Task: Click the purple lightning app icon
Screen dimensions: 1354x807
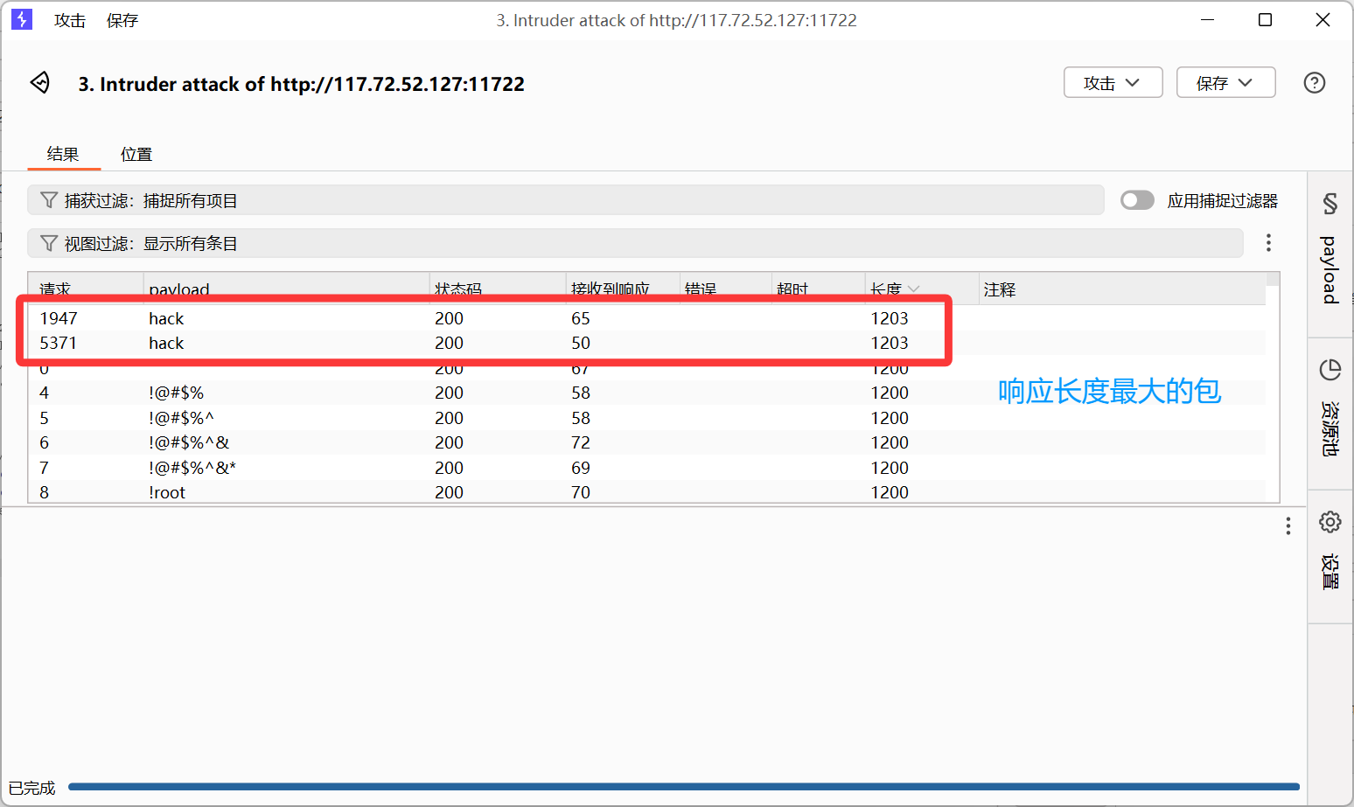Action: (x=21, y=19)
